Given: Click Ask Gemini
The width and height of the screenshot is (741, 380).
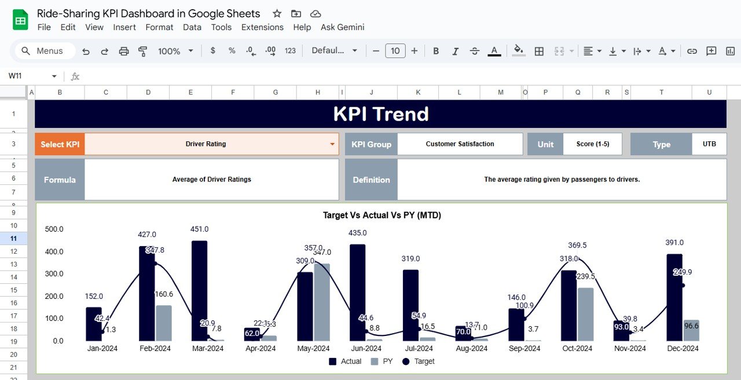Looking at the screenshot, I should point(342,27).
